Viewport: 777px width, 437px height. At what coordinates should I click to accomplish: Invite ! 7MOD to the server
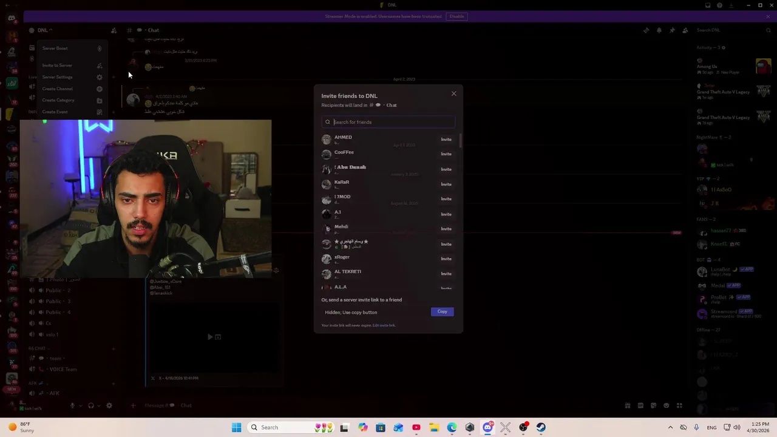point(446,199)
